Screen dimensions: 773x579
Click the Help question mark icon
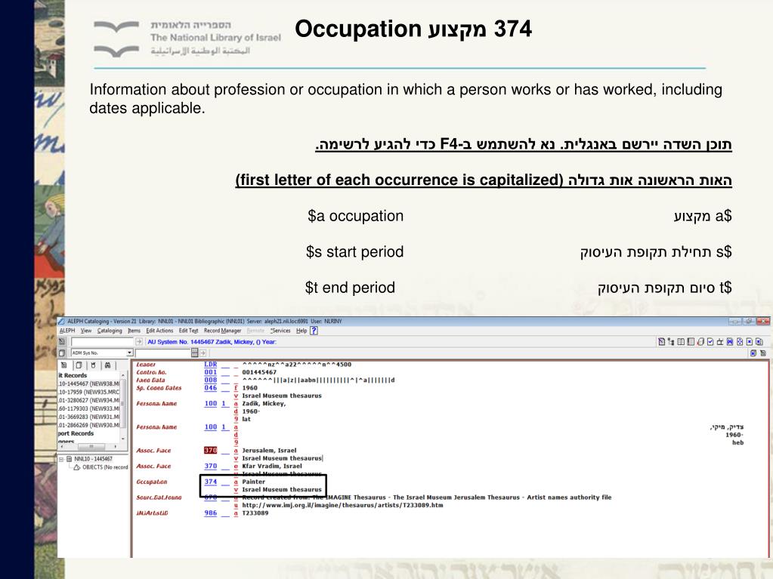click(314, 331)
